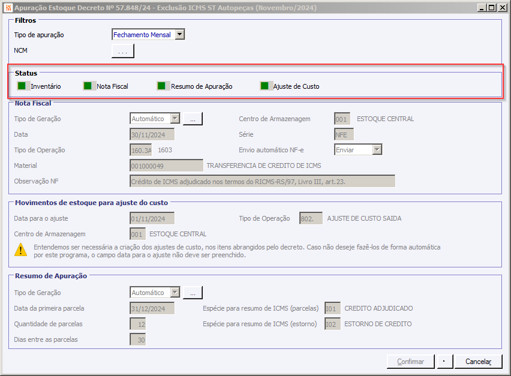This screenshot has width=511, height=376.
Task: Click the text ESTORNO DE CREDITO
Action: click(x=378, y=324)
